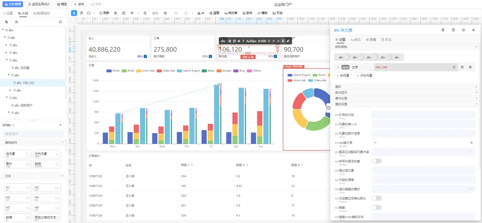Screen dimensions: 482x223
Task: Open text color picker in floating toolbar
Action: click(x=283, y=41)
